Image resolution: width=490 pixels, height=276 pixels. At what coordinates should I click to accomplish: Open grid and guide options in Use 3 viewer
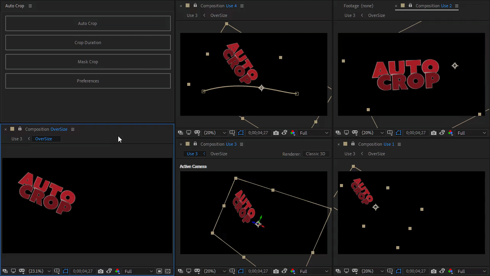[x=232, y=271]
